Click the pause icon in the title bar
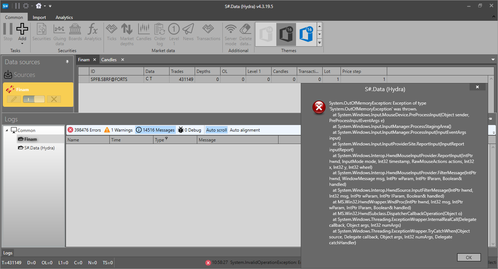The width and height of the screenshot is (498, 269). coord(17,6)
